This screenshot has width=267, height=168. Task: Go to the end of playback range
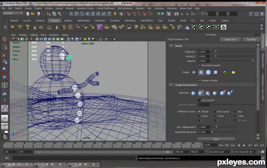pos(262,145)
